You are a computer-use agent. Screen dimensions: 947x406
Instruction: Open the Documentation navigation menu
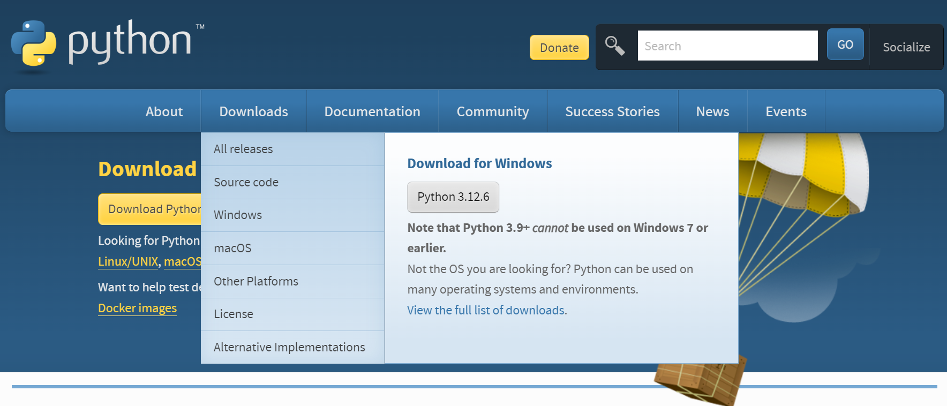coord(372,111)
